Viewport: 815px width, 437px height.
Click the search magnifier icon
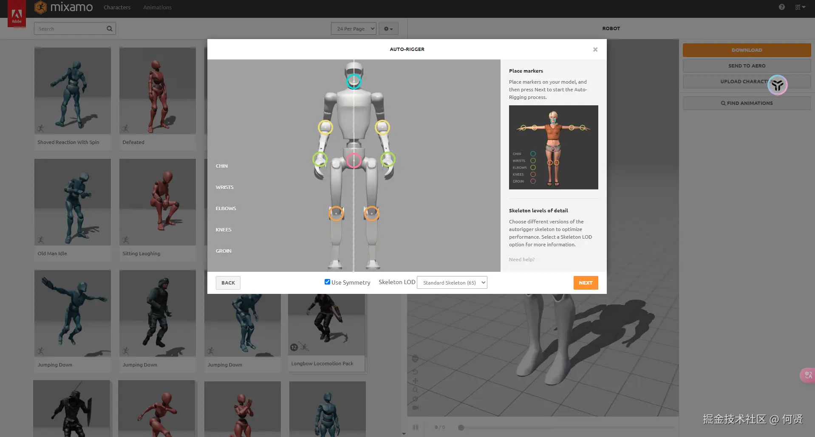110,29
